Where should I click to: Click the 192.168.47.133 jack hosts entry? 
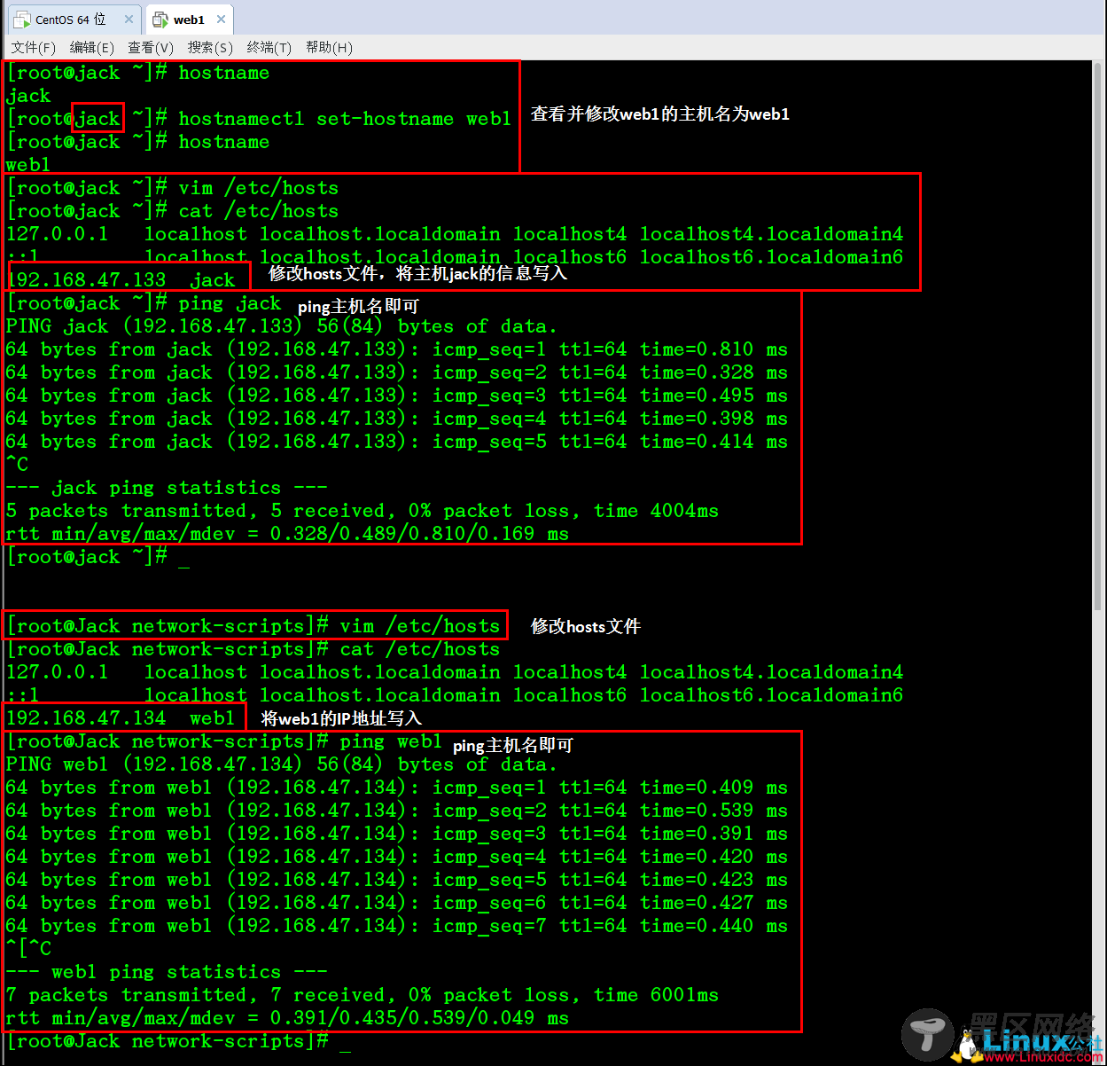(121, 280)
